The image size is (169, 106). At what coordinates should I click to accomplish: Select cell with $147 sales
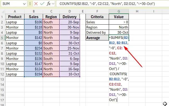(x=34, y=64)
